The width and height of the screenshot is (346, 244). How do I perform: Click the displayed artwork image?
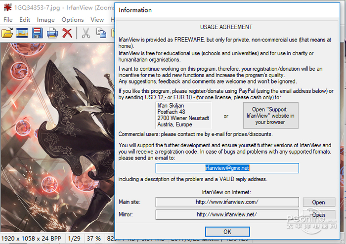pyautogui.click(x=57, y=137)
